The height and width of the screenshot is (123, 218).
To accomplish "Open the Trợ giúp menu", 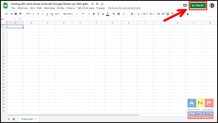I will pyautogui.click(x=101, y=8).
